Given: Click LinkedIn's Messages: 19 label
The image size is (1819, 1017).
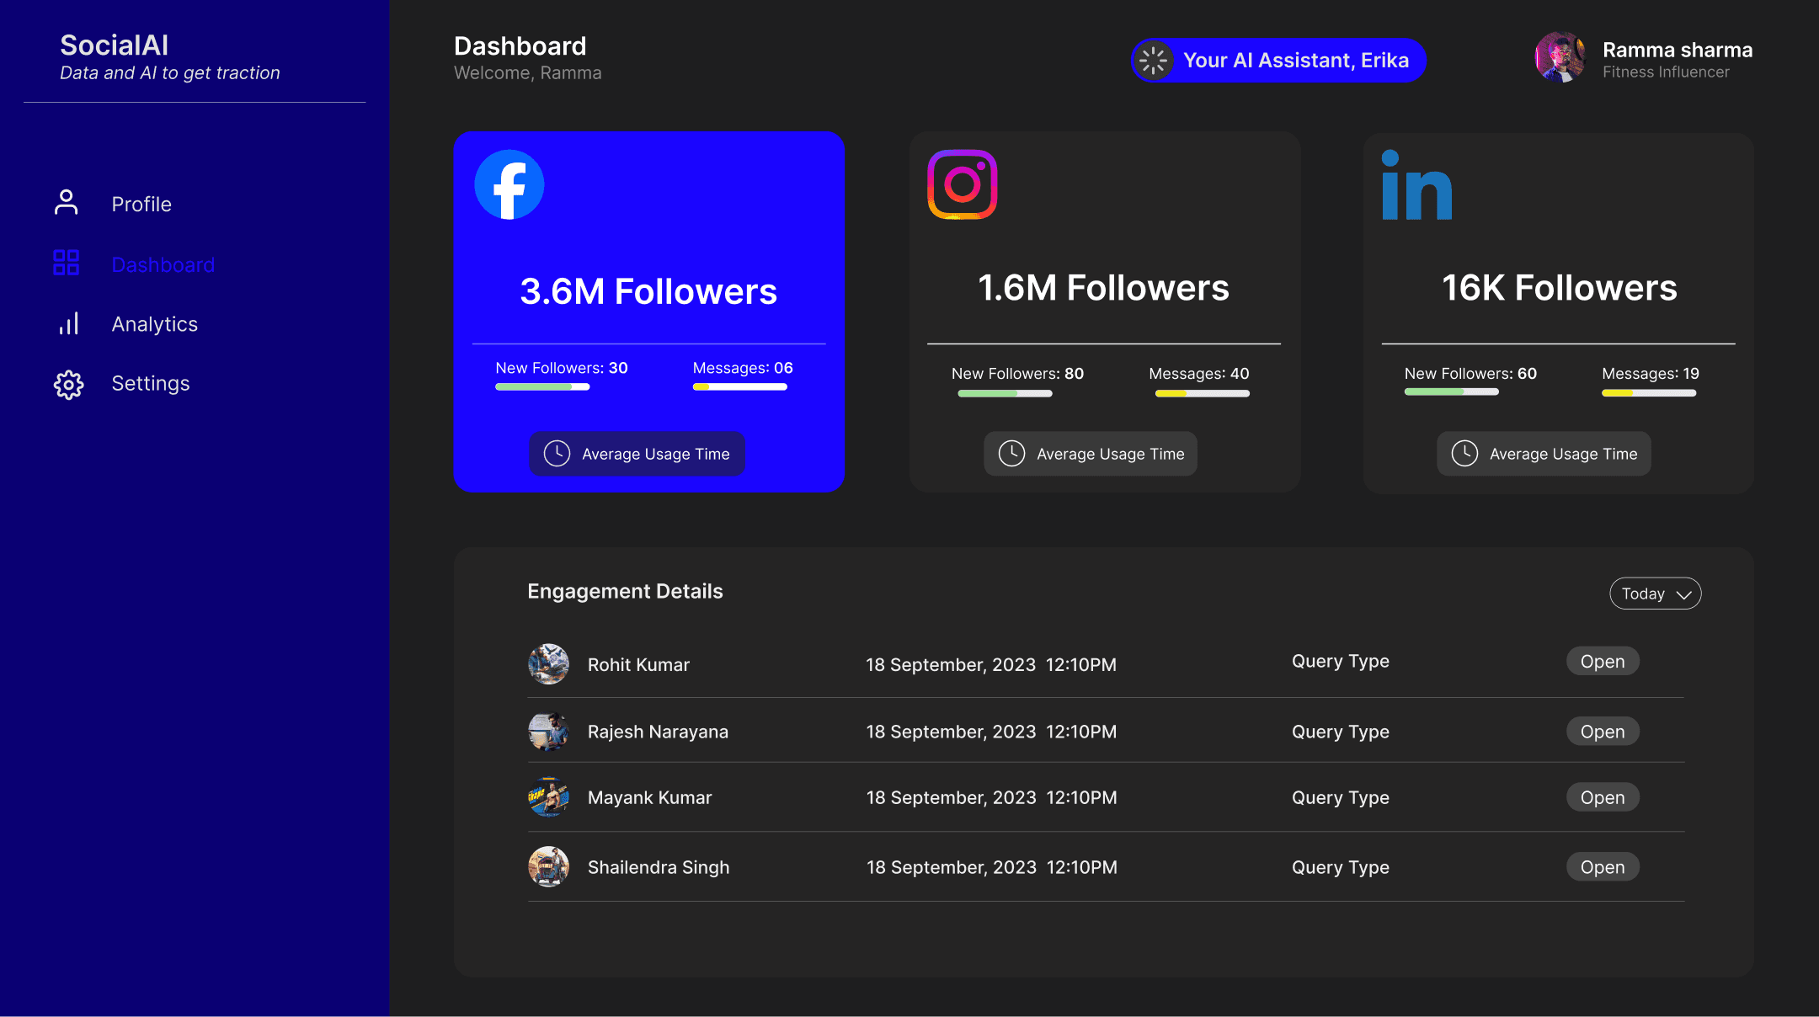Looking at the screenshot, I should [x=1651, y=374].
